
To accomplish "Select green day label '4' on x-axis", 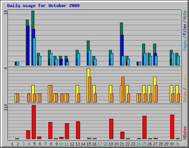I will pos(29,144).
